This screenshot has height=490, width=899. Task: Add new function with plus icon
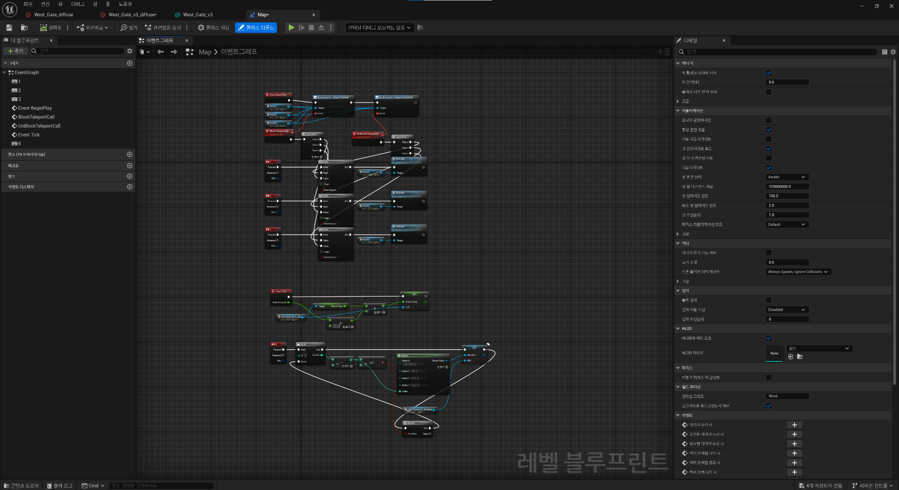[x=129, y=154]
